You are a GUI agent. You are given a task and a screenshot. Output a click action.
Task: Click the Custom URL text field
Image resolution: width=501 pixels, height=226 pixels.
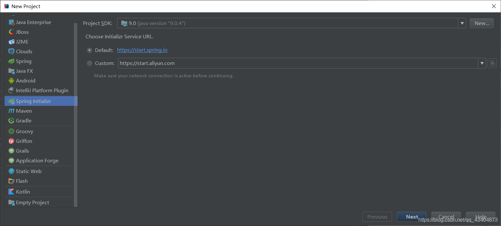298,63
